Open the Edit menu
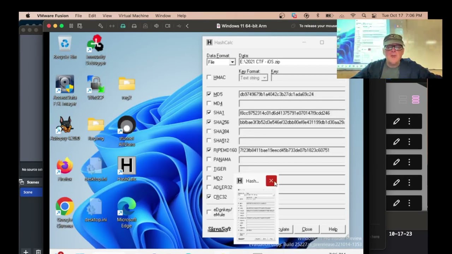The image size is (452, 254). point(92,16)
